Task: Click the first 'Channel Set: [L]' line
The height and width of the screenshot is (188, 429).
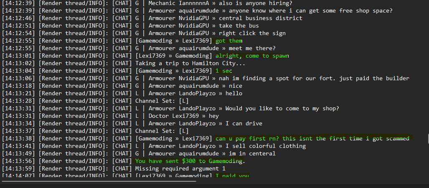Action: (95, 101)
